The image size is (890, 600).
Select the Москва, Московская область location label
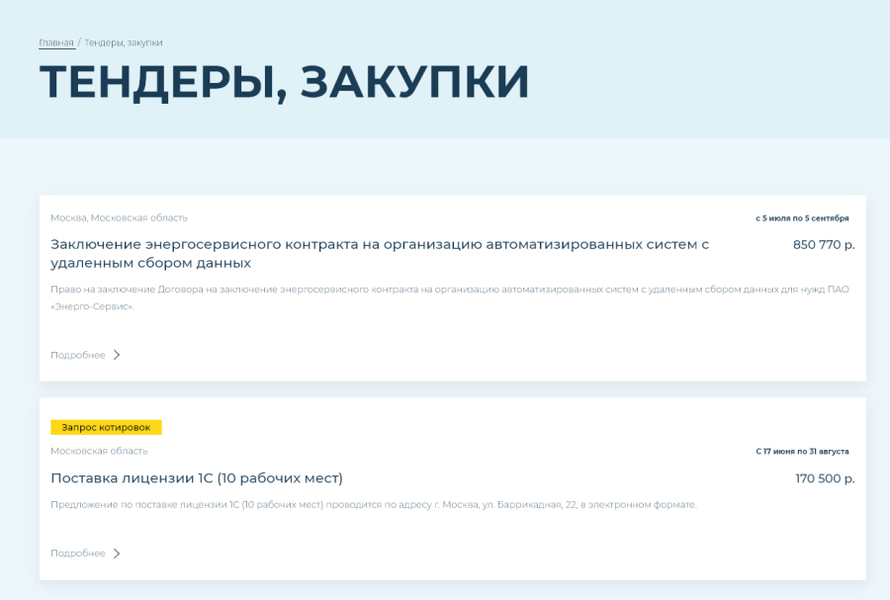(x=120, y=217)
